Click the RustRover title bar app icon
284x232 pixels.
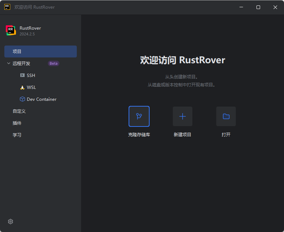(7, 7)
